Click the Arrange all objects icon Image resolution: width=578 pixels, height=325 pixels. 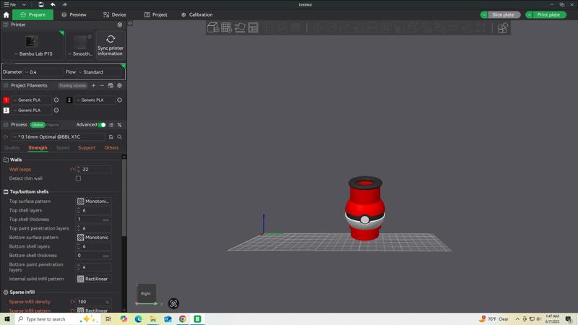click(x=253, y=27)
